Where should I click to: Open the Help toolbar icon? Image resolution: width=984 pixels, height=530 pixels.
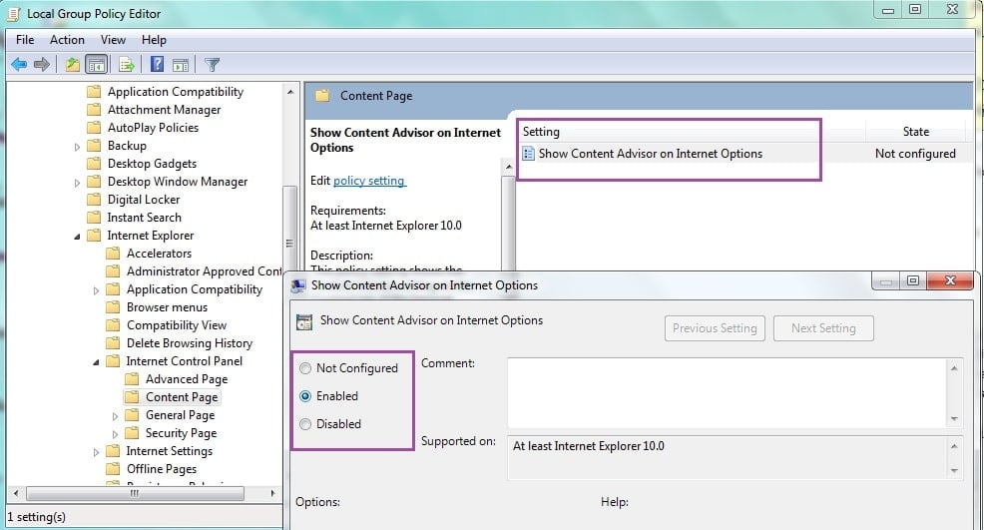[x=157, y=64]
